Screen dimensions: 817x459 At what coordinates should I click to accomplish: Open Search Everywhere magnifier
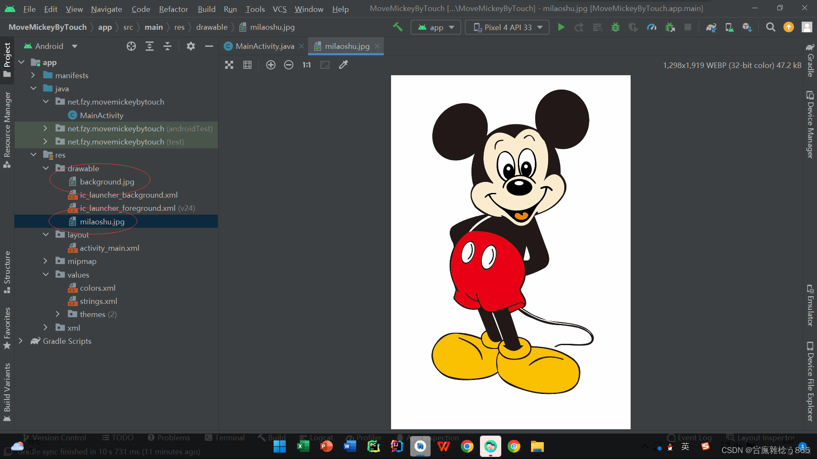pyautogui.click(x=771, y=27)
